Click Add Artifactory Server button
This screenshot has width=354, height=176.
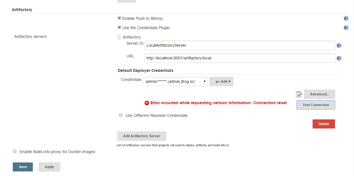[142, 136]
